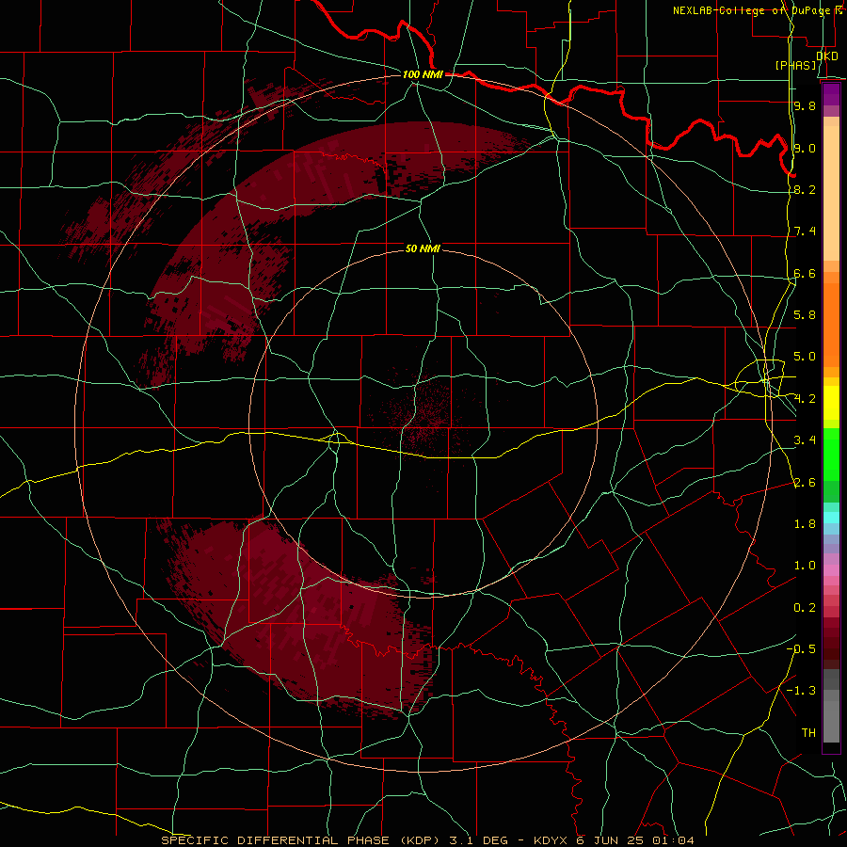847x847 pixels.
Task: Pick the pink segment of the color bar
Action: click(831, 570)
